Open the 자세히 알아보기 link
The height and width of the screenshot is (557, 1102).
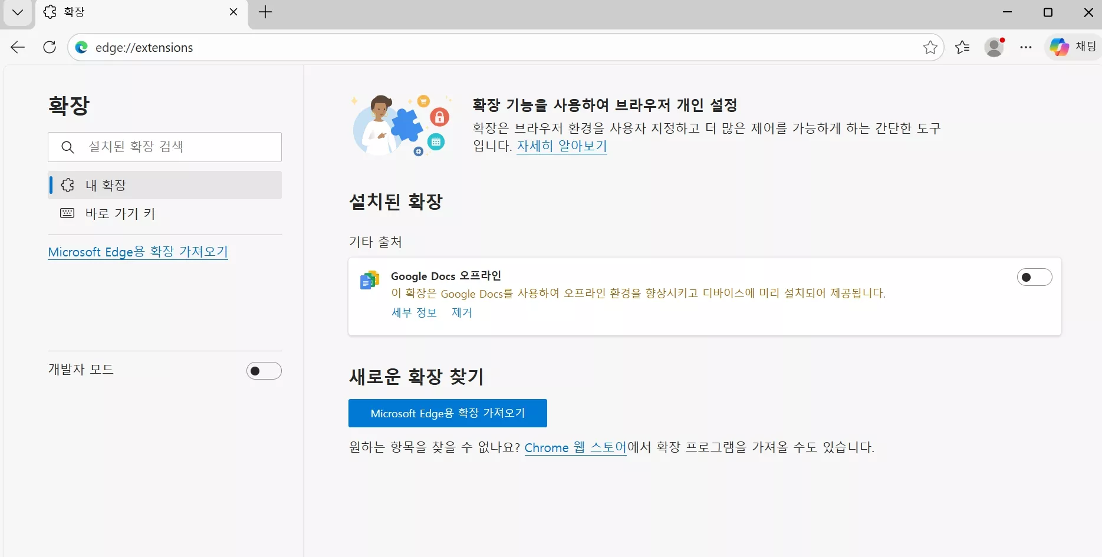[561, 146]
